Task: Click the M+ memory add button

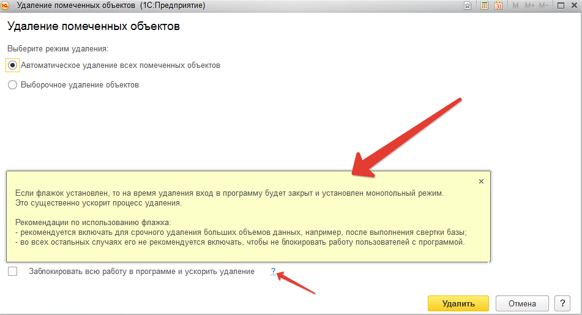Action: coord(529,6)
